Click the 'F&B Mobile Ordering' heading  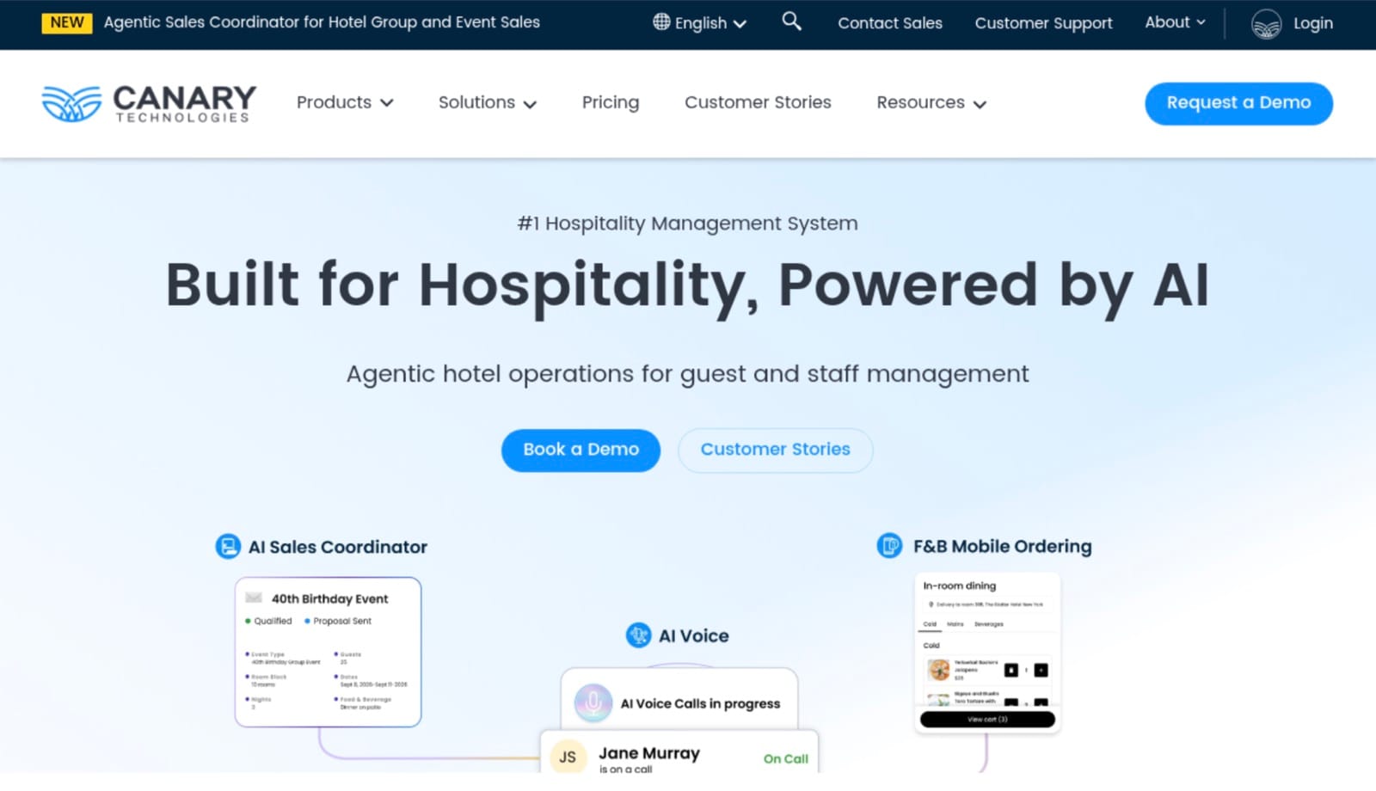pyautogui.click(x=1002, y=546)
